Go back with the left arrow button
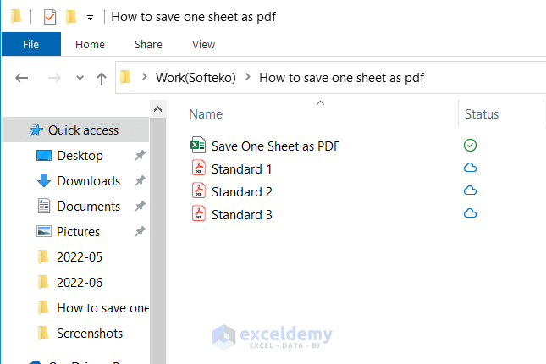 pyautogui.click(x=22, y=78)
